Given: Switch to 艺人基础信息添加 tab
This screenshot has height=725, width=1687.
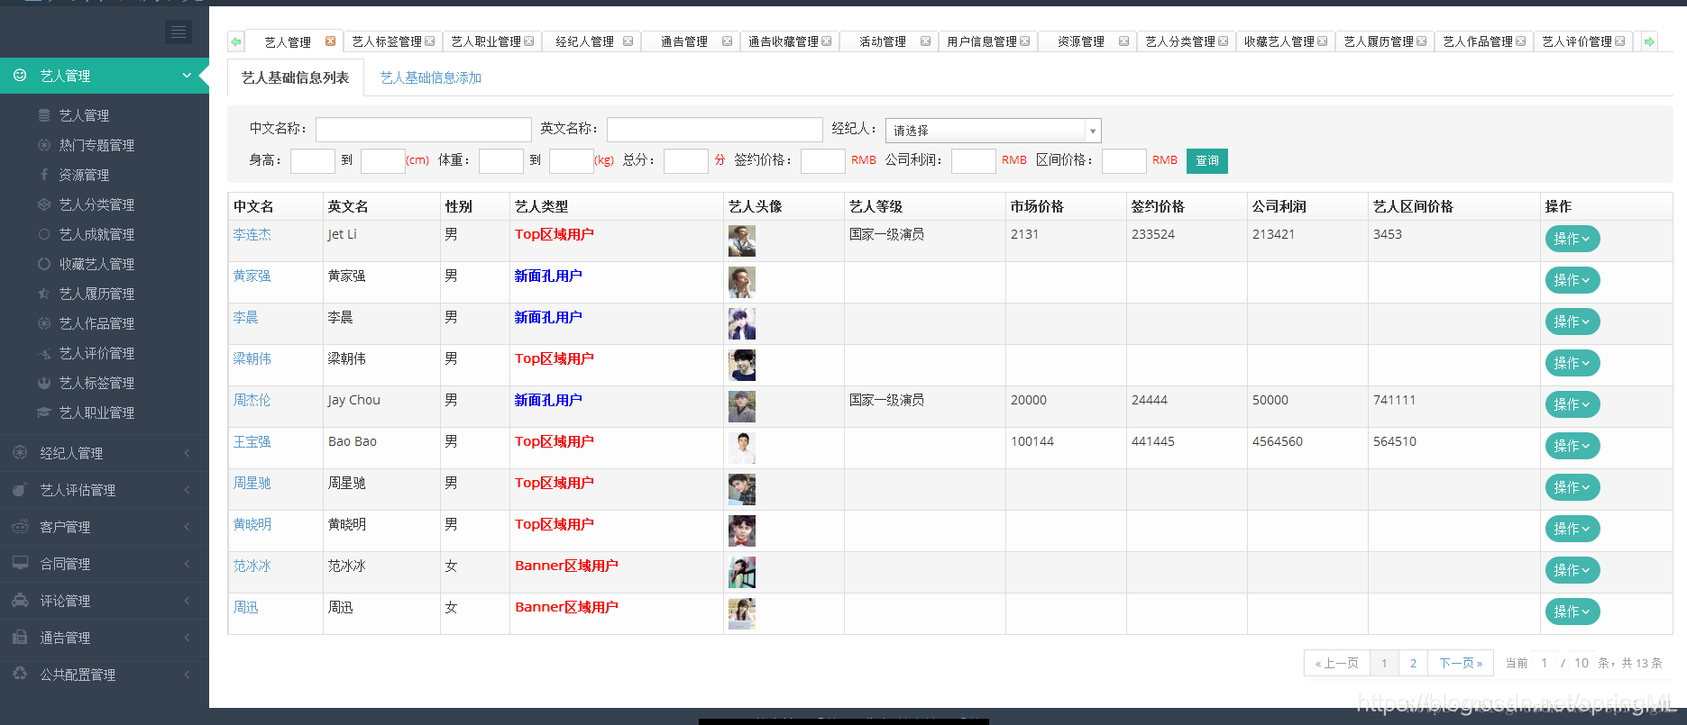Looking at the screenshot, I should coord(431,78).
